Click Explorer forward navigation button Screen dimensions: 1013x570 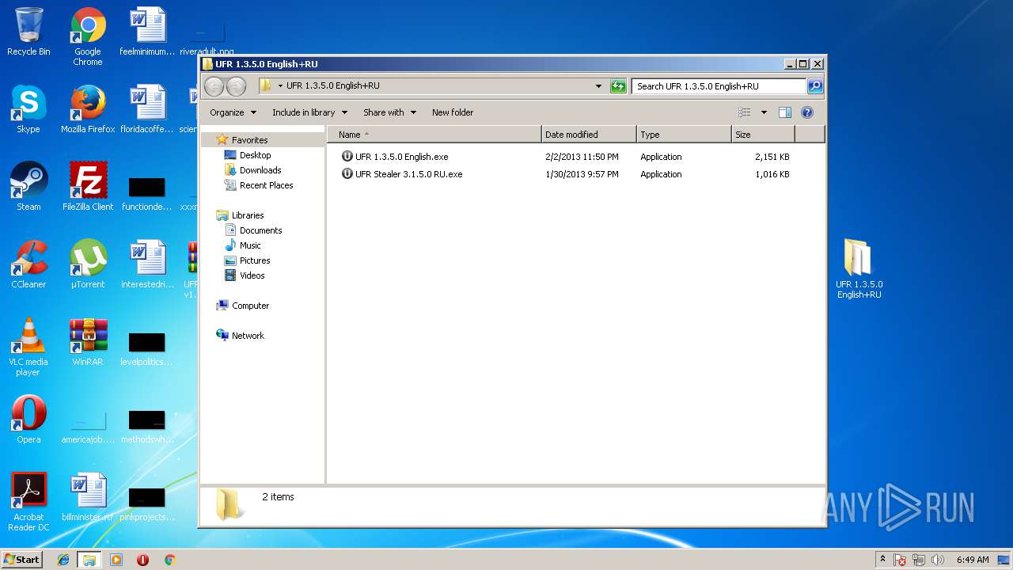236,86
